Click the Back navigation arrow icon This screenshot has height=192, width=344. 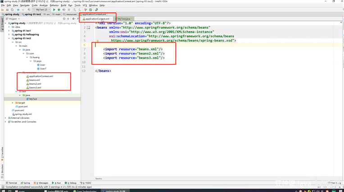pyautogui.click(x=18, y=9)
